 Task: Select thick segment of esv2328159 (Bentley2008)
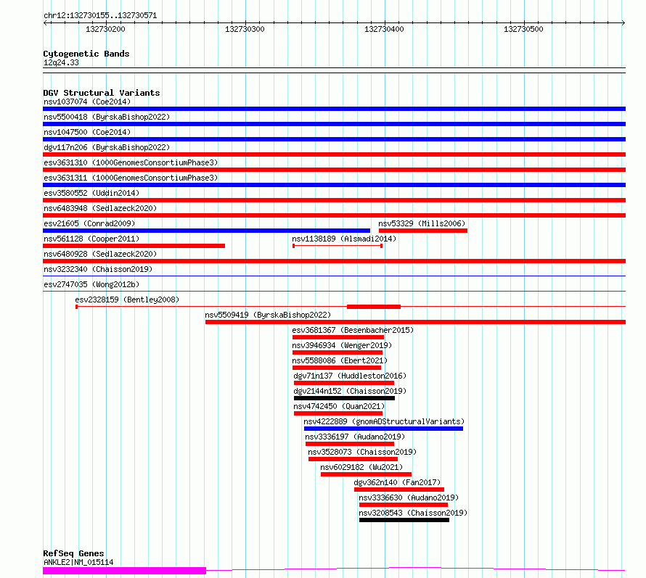coord(374,307)
